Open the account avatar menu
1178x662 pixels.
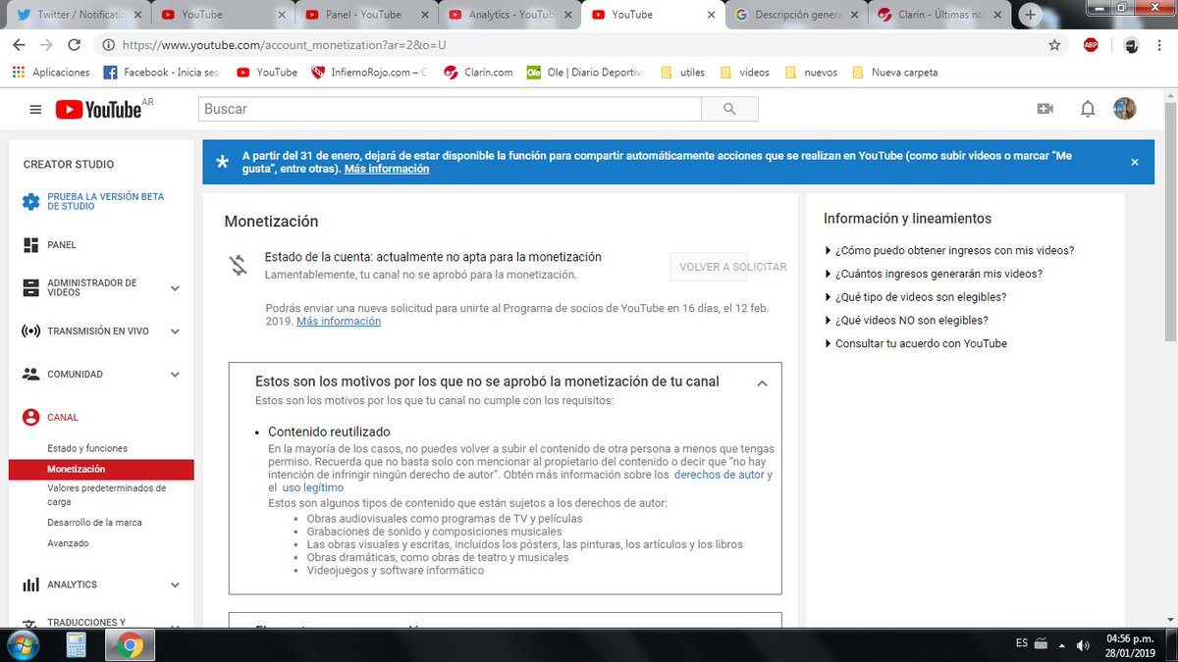(1125, 109)
